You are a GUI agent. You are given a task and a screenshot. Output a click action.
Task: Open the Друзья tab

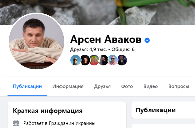(x=102, y=86)
